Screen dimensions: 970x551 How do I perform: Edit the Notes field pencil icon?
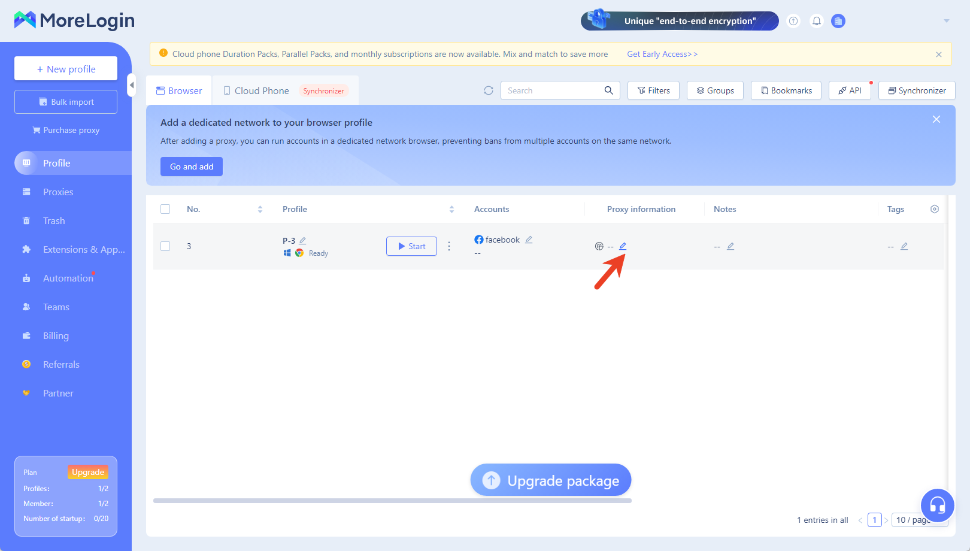click(x=730, y=246)
